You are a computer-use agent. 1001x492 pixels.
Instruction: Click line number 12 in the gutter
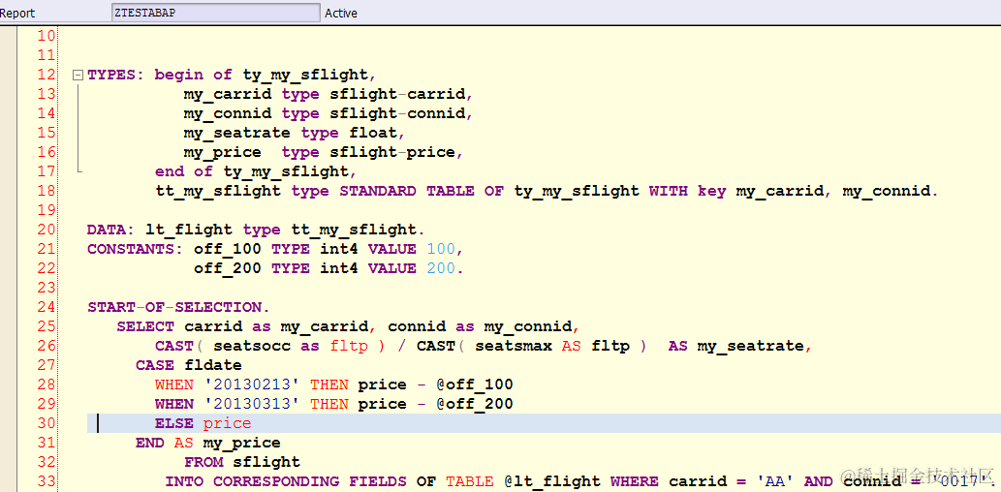pyautogui.click(x=47, y=75)
